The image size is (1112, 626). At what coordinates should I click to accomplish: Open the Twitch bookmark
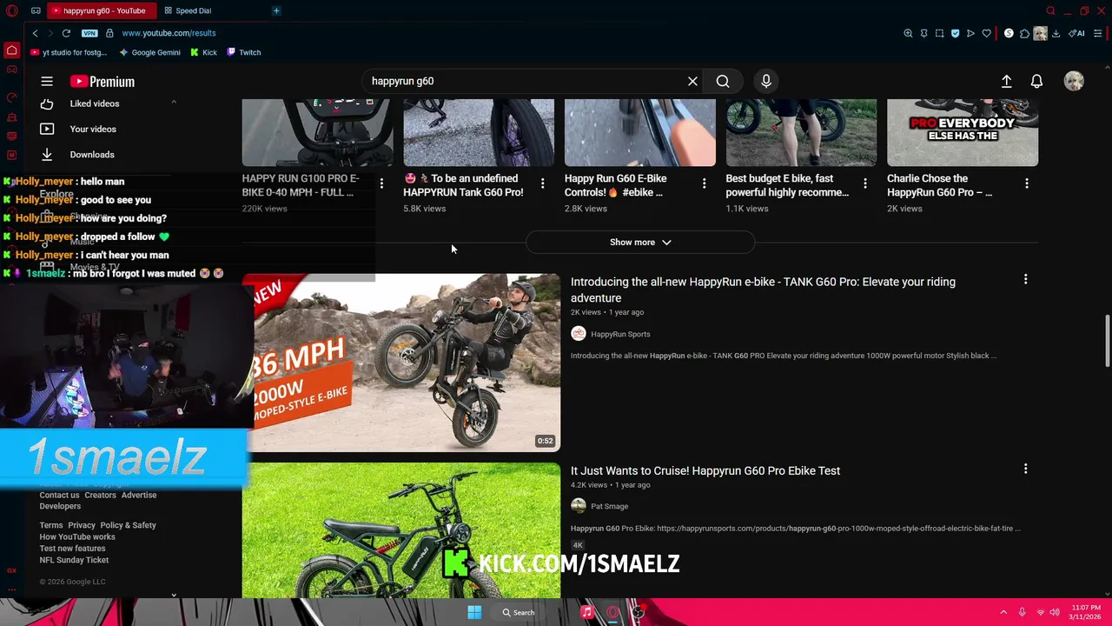243,52
